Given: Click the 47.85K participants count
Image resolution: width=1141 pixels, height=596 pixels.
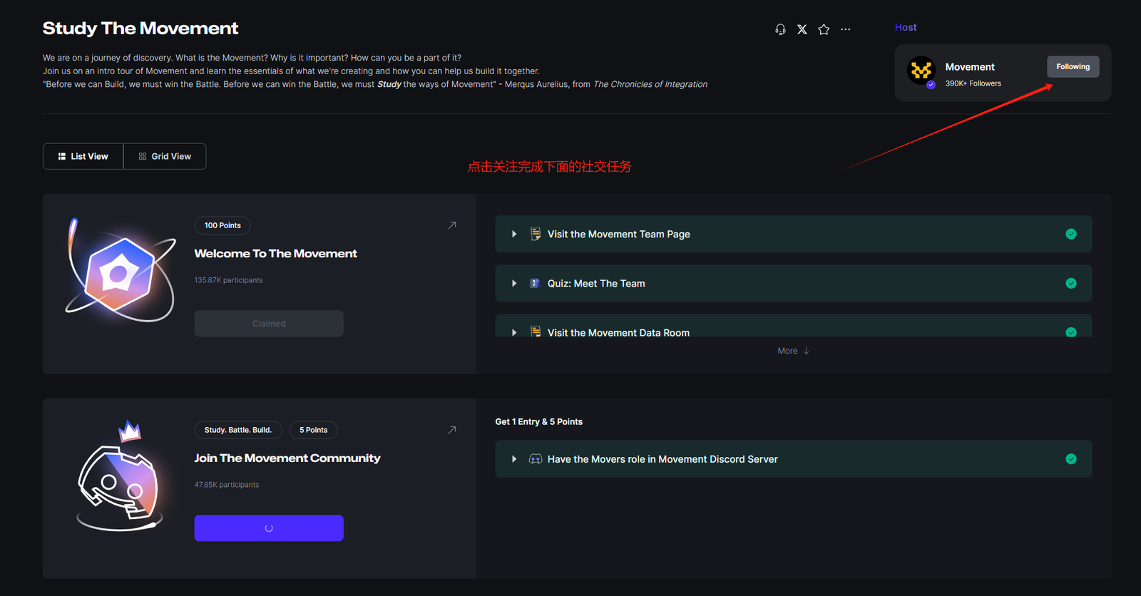Looking at the screenshot, I should tap(227, 485).
